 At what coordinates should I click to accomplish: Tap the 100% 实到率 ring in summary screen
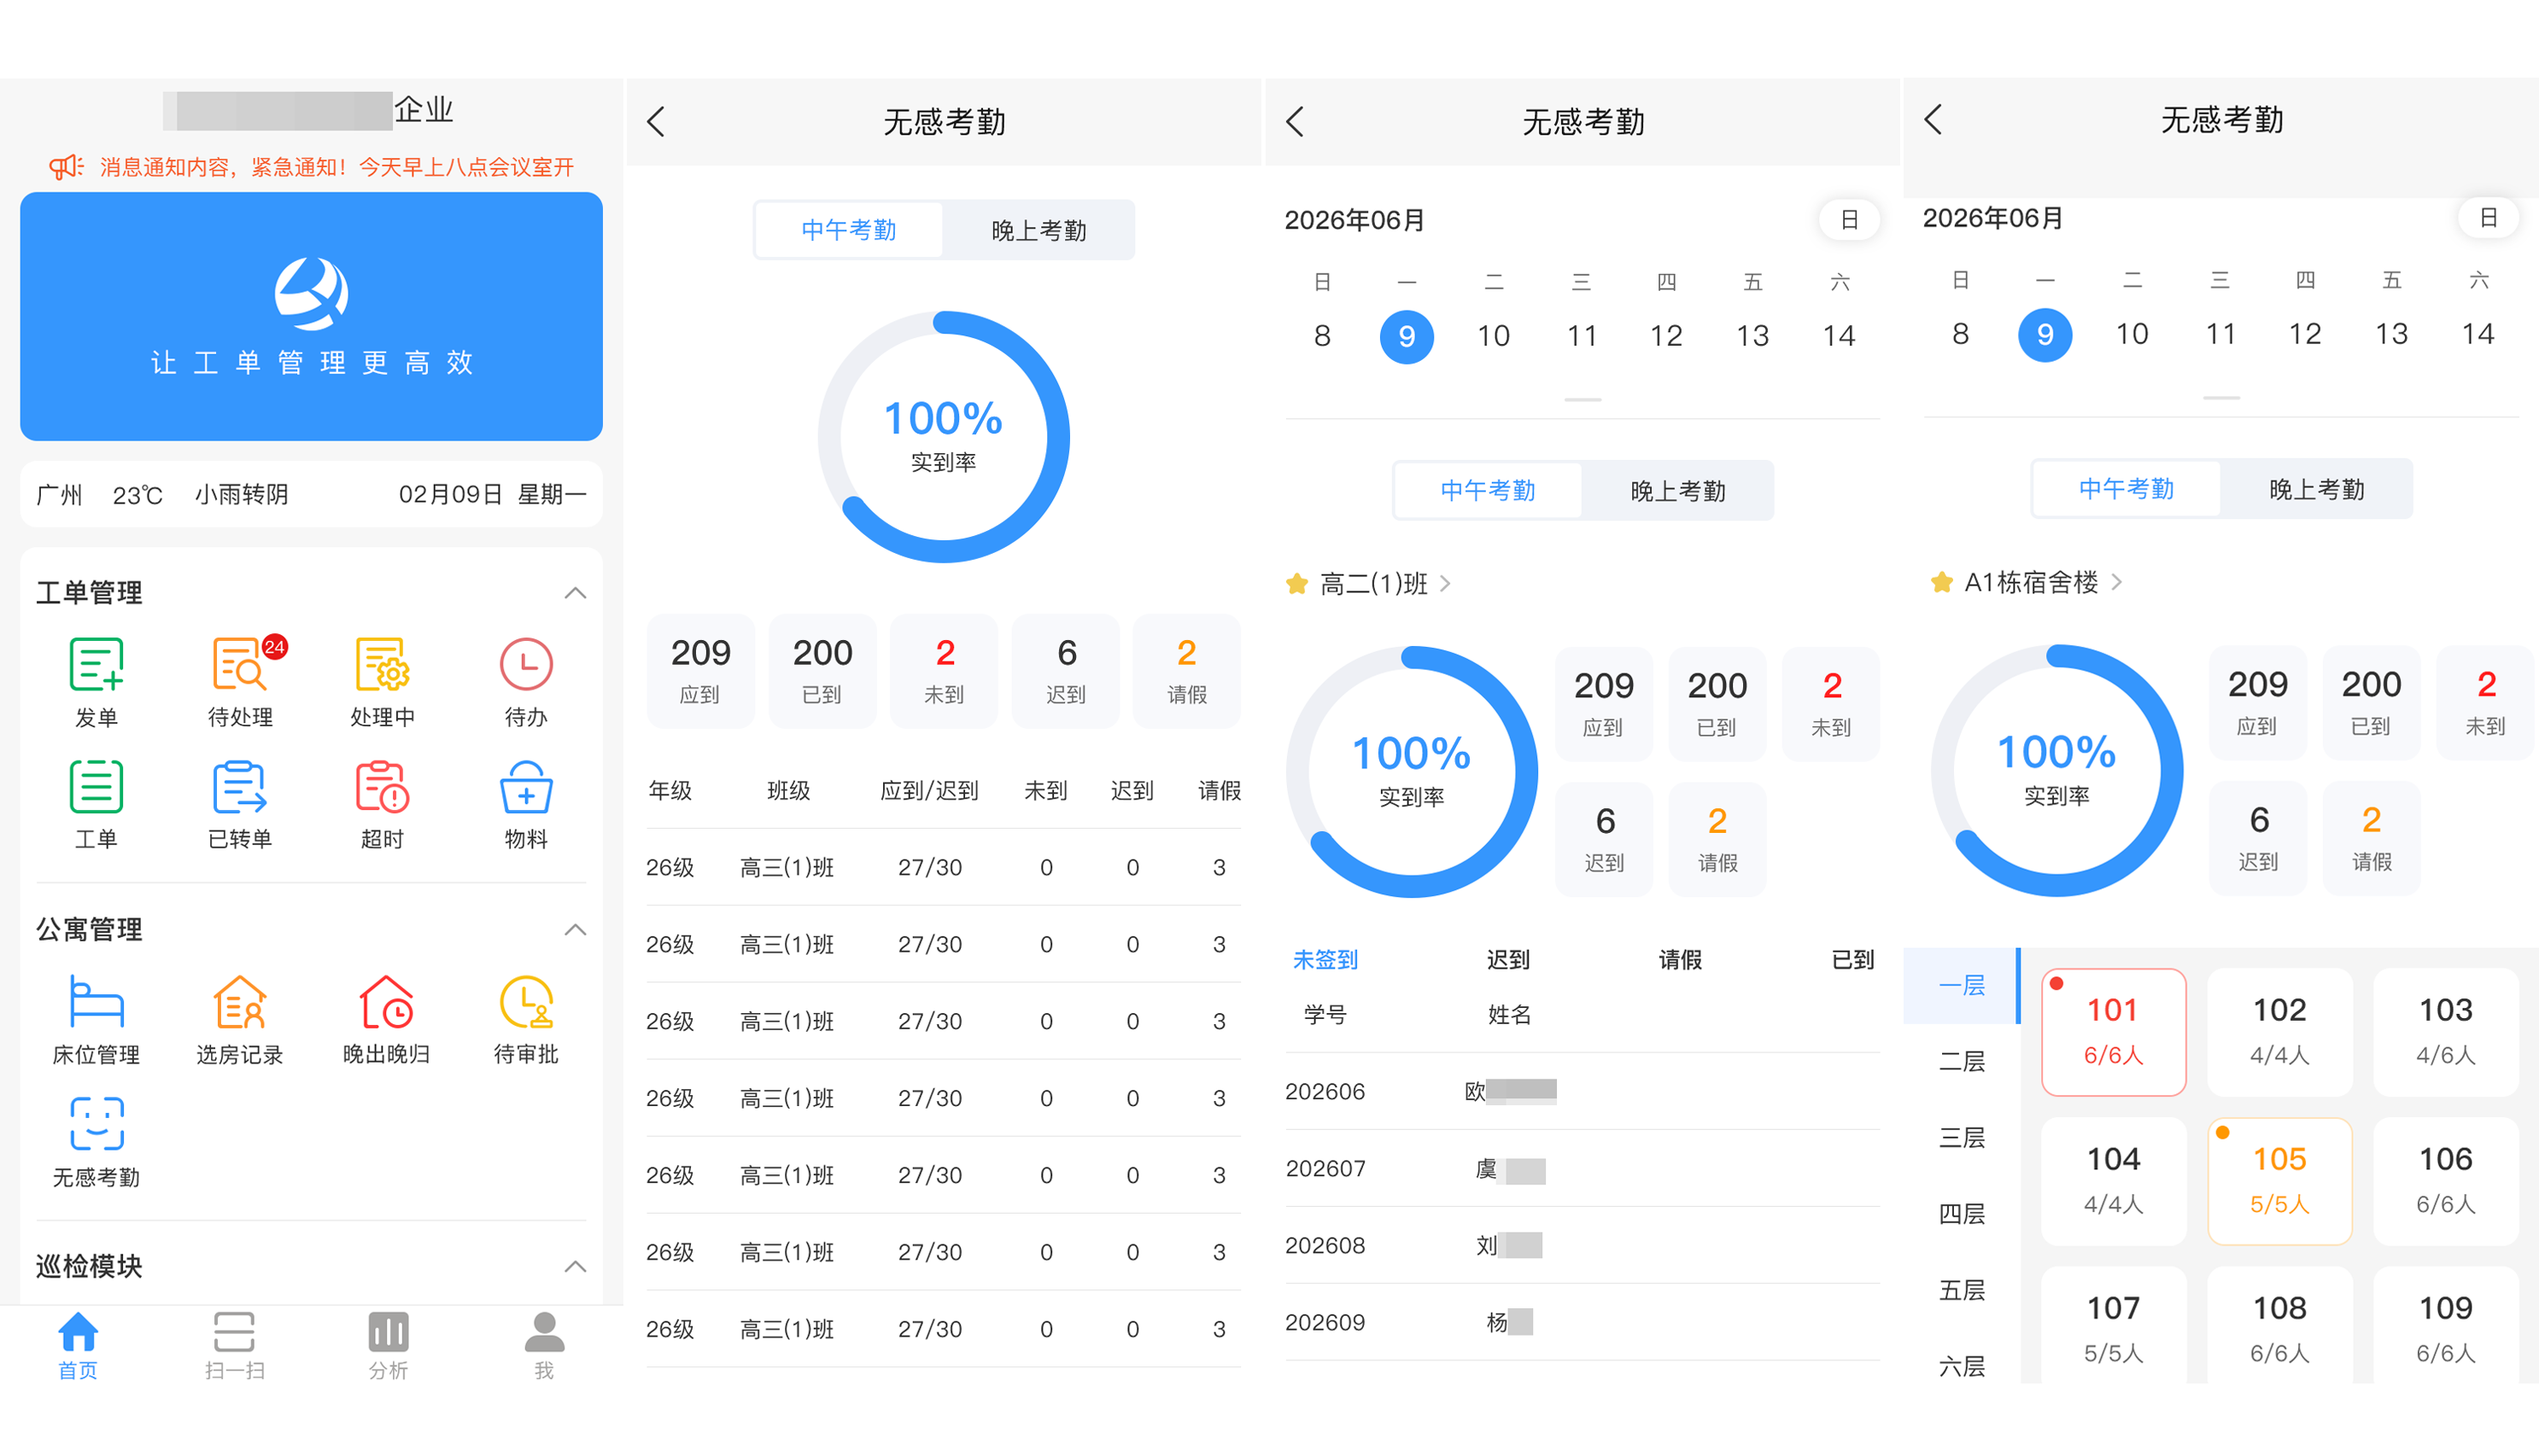click(944, 437)
